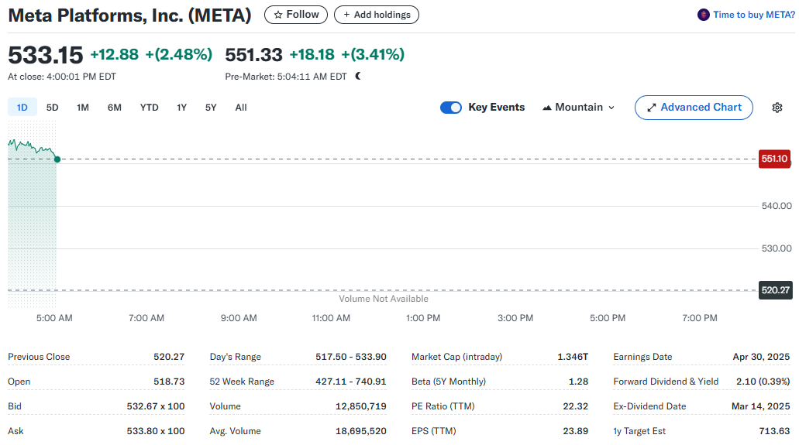Click the Market Cap value 1.346T
The height and width of the screenshot is (445, 799).
[573, 357]
